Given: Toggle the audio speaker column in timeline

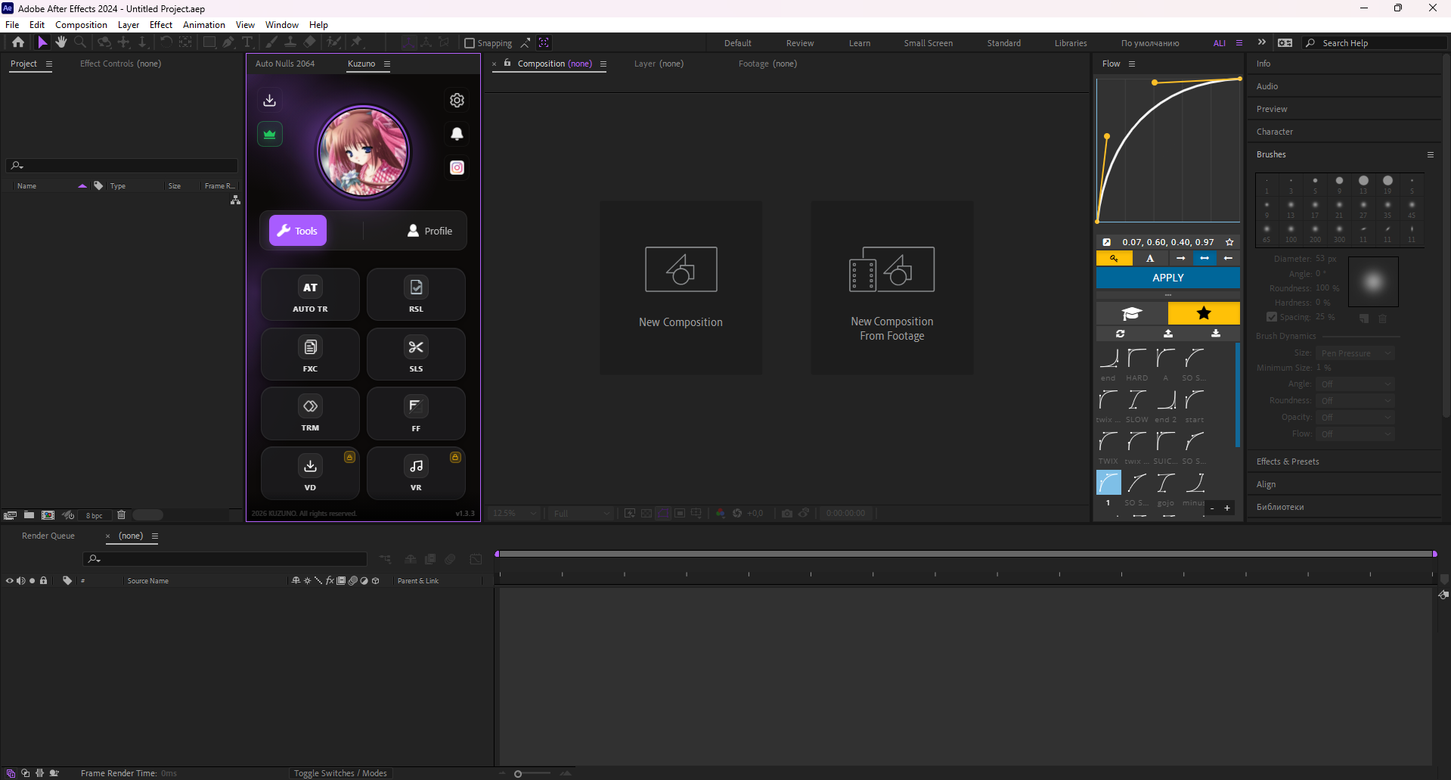Looking at the screenshot, I should (x=21, y=581).
